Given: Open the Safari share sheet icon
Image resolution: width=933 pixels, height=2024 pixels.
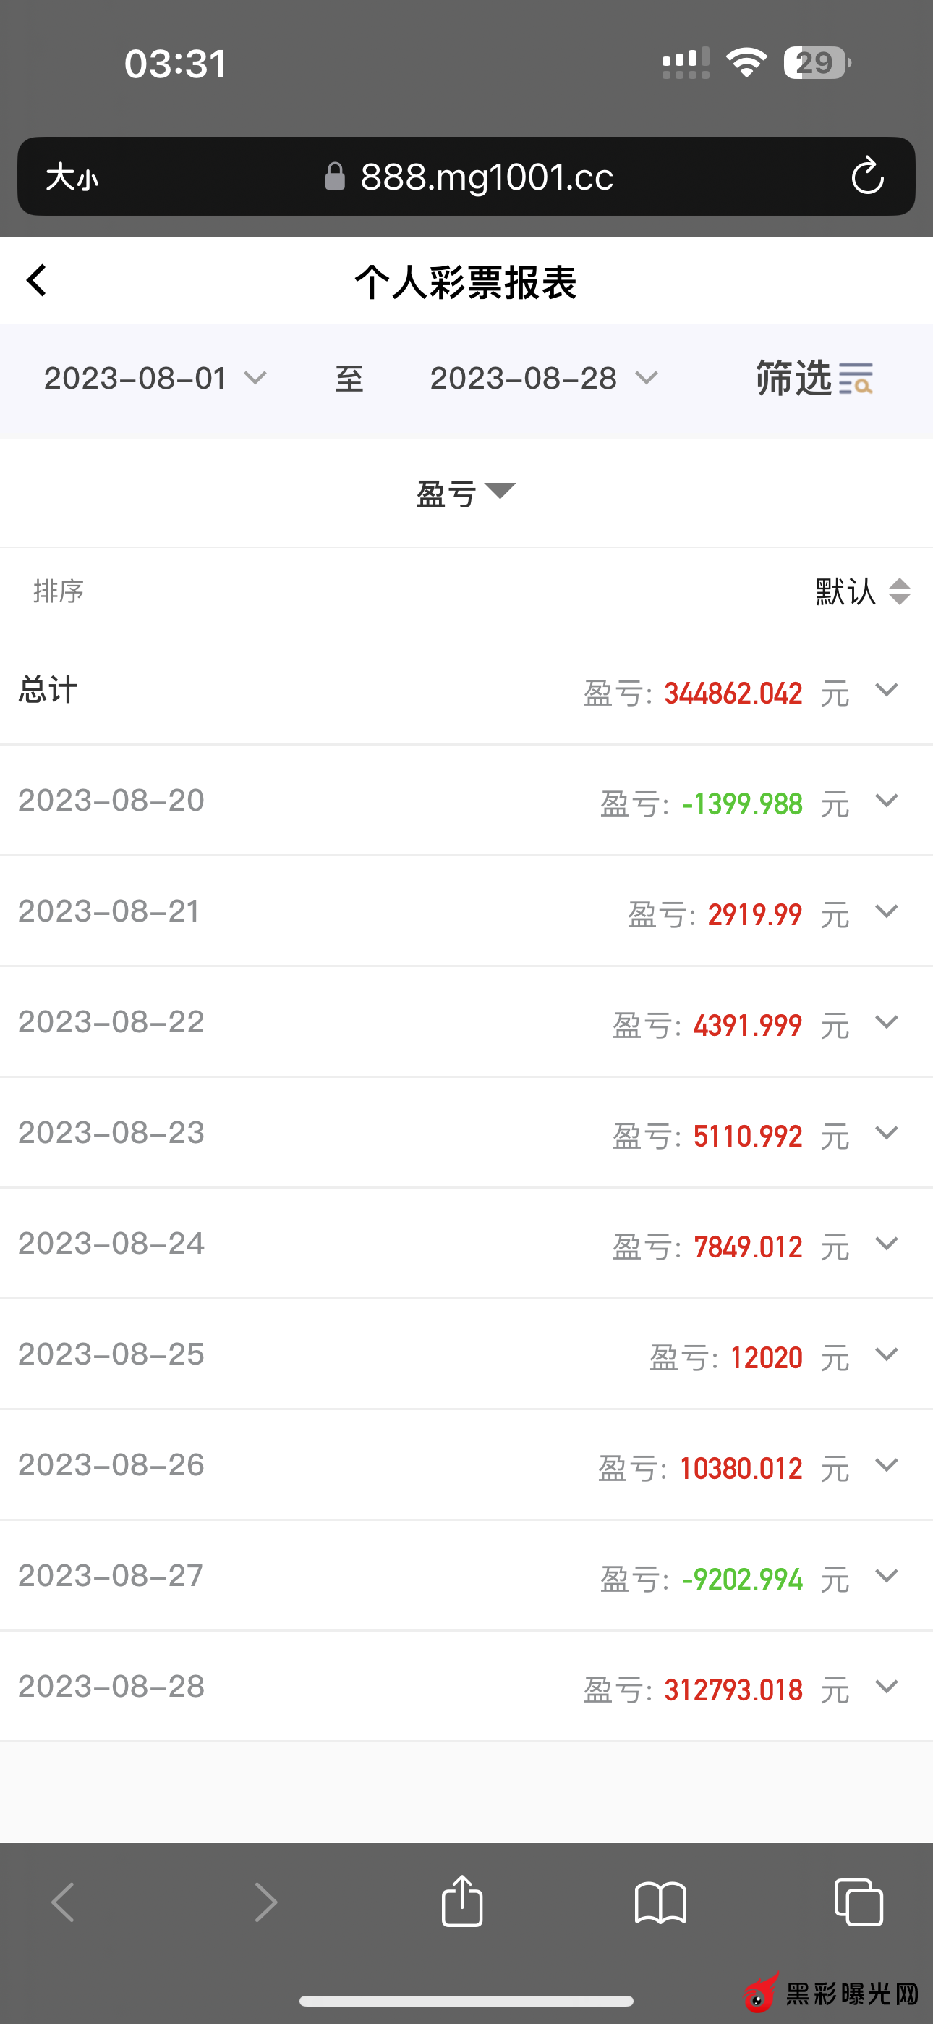Looking at the screenshot, I should (x=461, y=1902).
